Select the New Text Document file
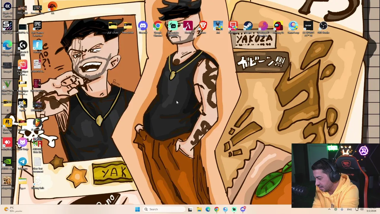Screen dimensions: 380x214 pyautogui.click(x=37, y=165)
